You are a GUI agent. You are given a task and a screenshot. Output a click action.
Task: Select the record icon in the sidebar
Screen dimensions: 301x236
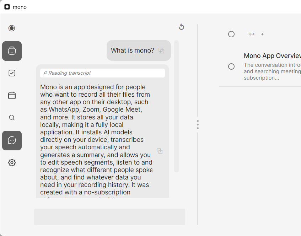[x=12, y=28]
